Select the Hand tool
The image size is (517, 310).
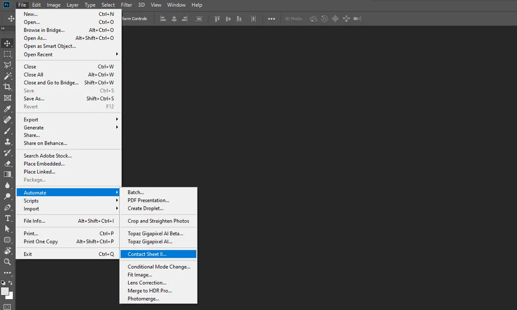[7, 251]
